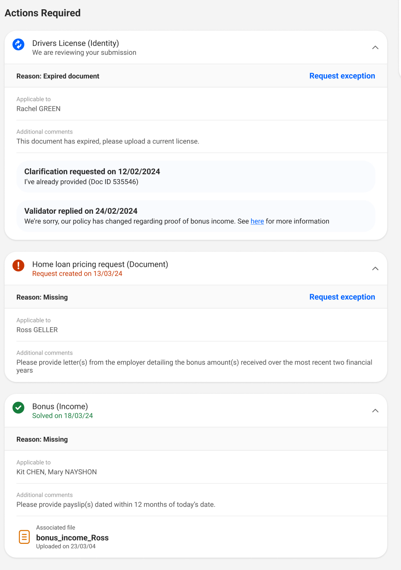401x570 pixels.
Task: Collapse the Home loan pricing request card
Action: (375, 269)
